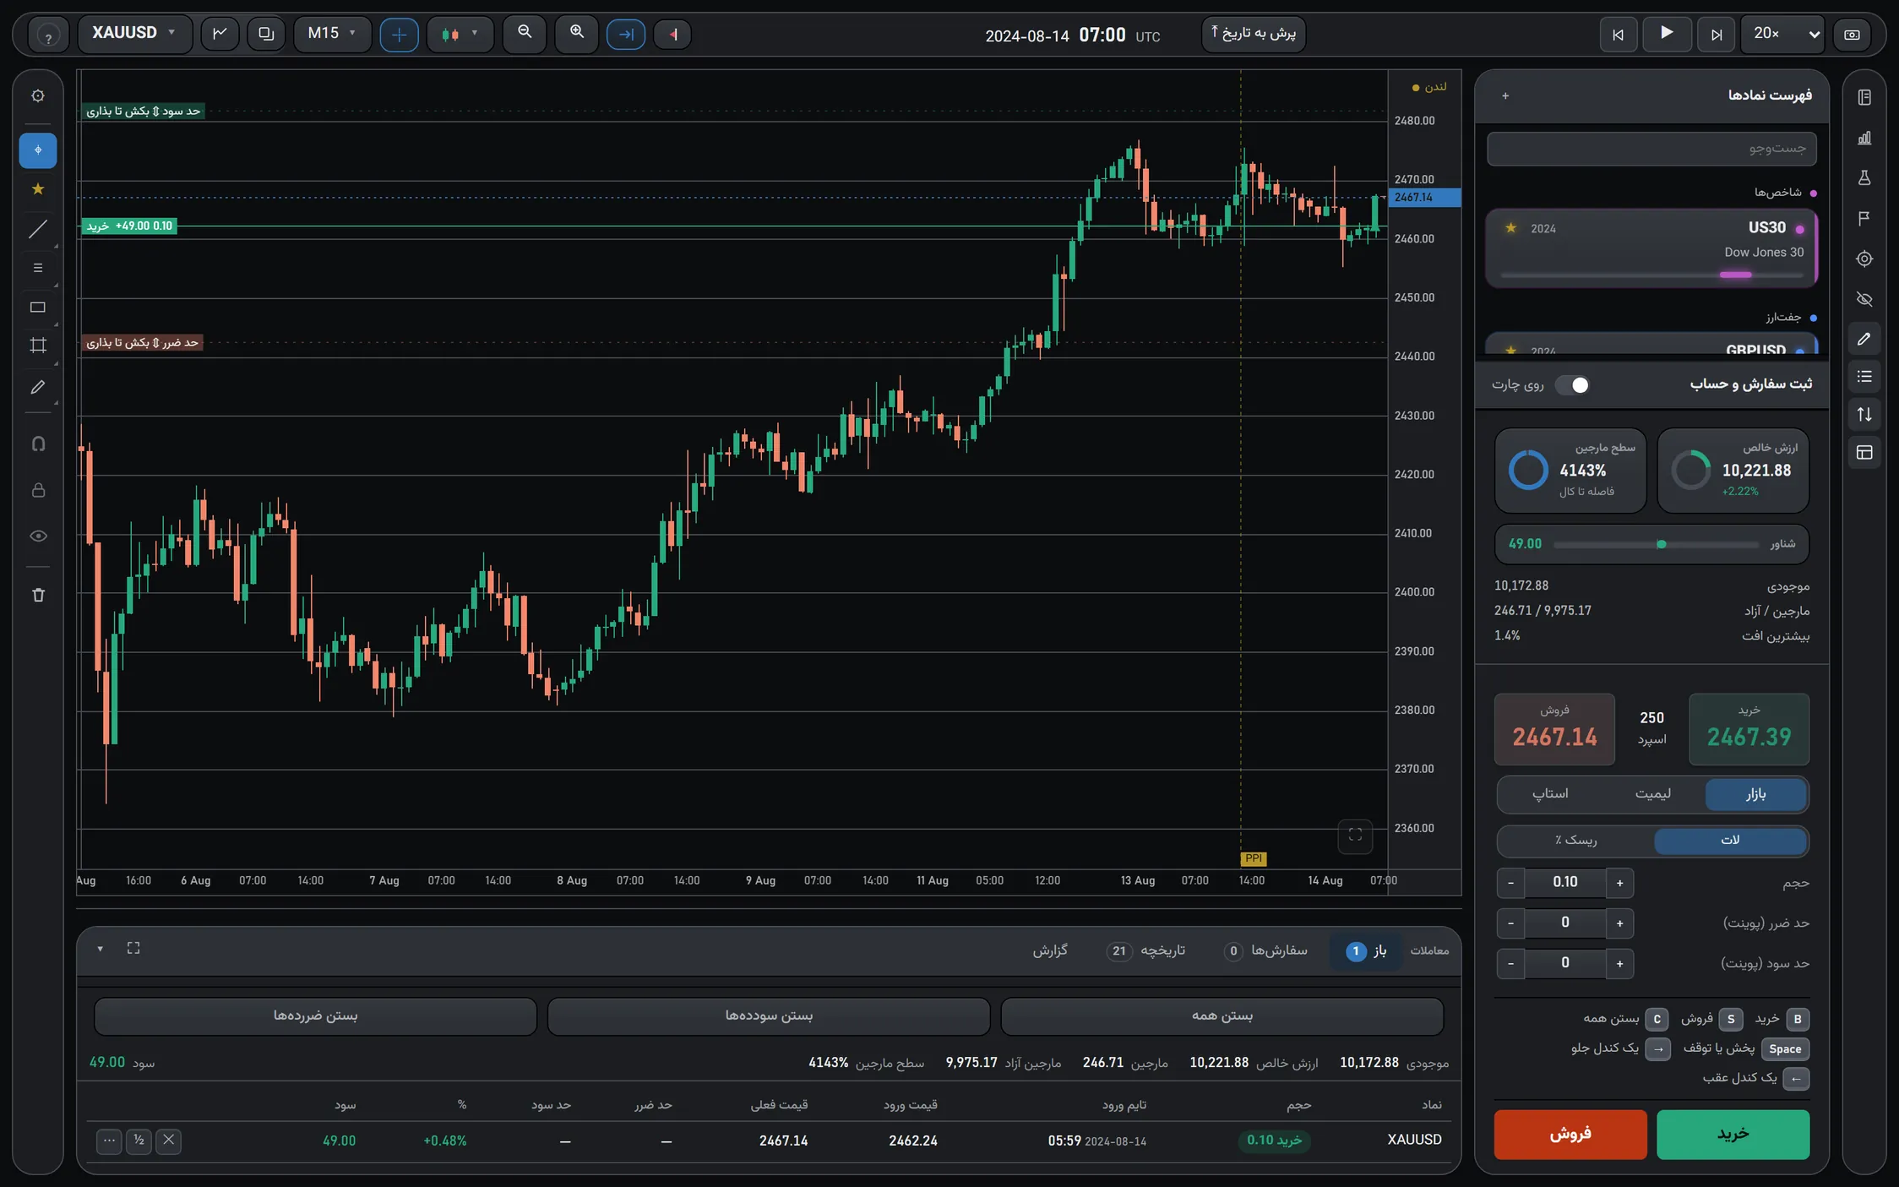Open chart settings gear icon

pyautogui.click(x=38, y=95)
